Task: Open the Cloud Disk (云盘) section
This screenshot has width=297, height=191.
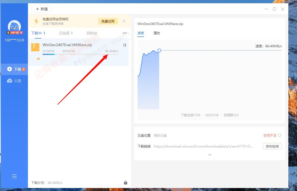Action: (x=14, y=81)
